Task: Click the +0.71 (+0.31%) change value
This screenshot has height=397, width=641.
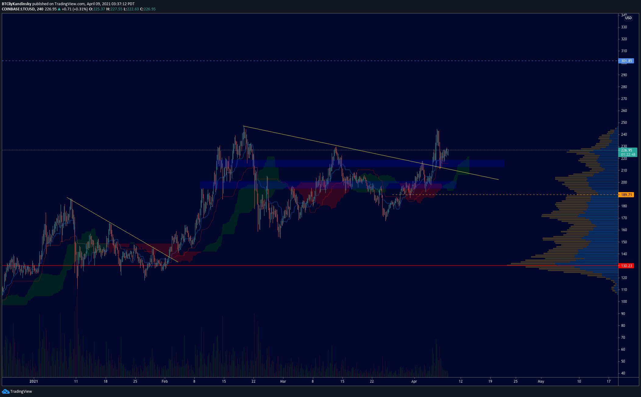Action: tap(75, 9)
